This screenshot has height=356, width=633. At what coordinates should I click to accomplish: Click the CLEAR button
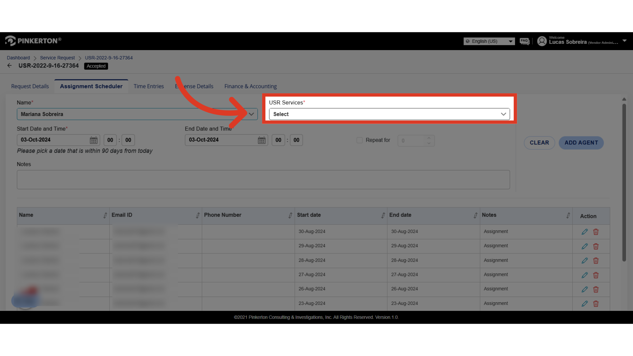click(539, 143)
